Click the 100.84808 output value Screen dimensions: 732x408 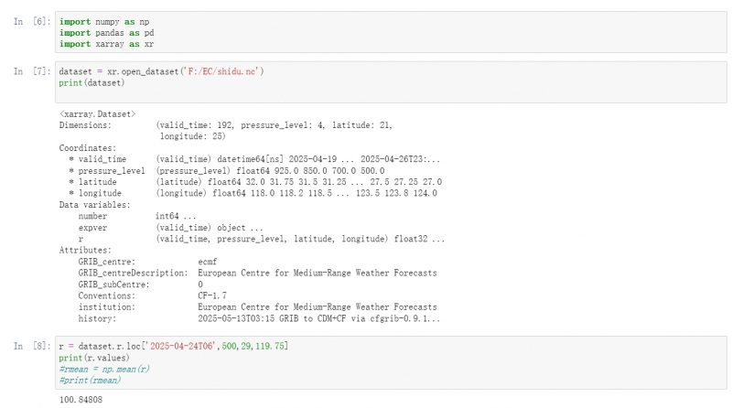81,401
